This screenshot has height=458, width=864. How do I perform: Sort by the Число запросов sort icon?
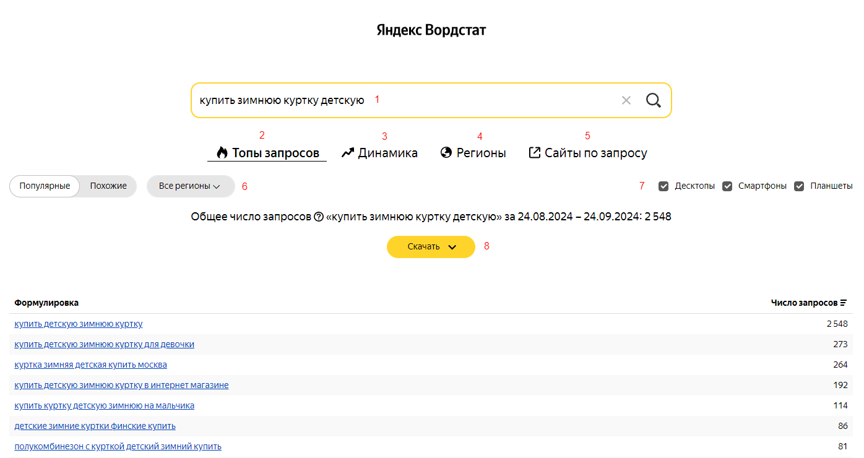point(844,303)
